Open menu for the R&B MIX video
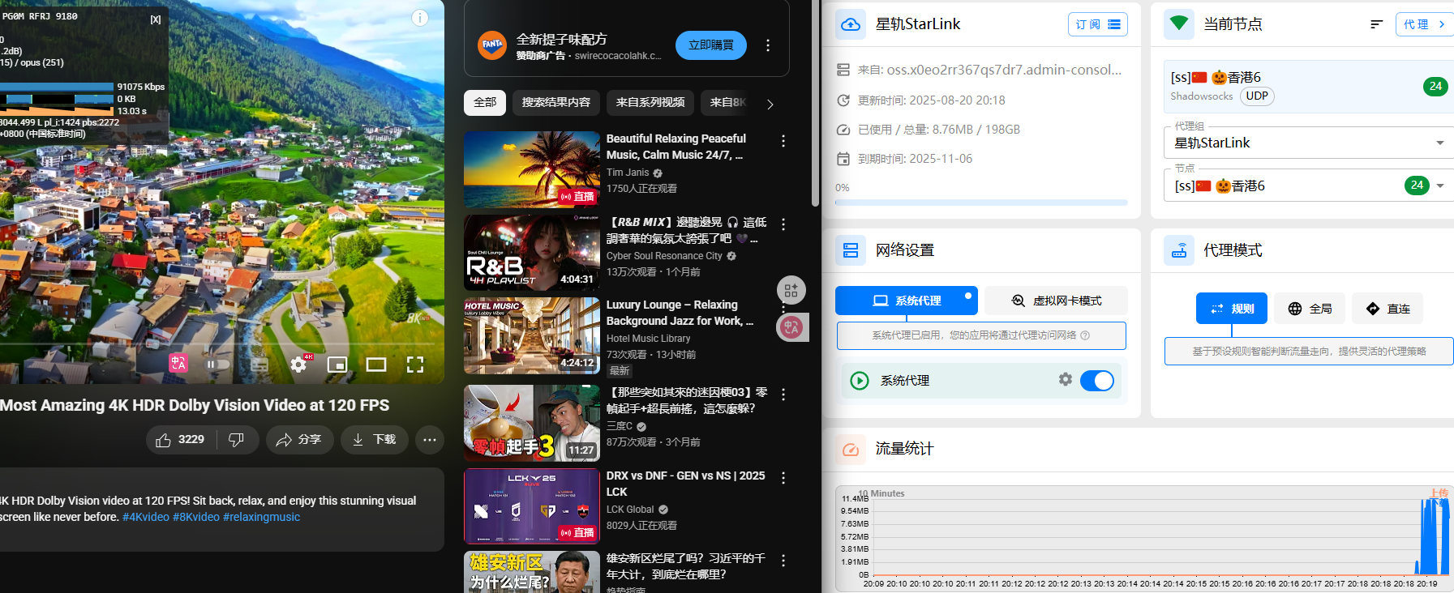 coord(783,224)
